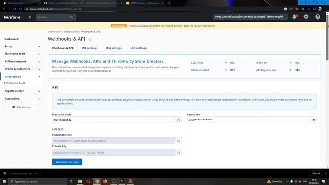Viewport: 329px width, 185px height.
Task: Click the Snow/Ice weather warning icon
Action: point(269,181)
